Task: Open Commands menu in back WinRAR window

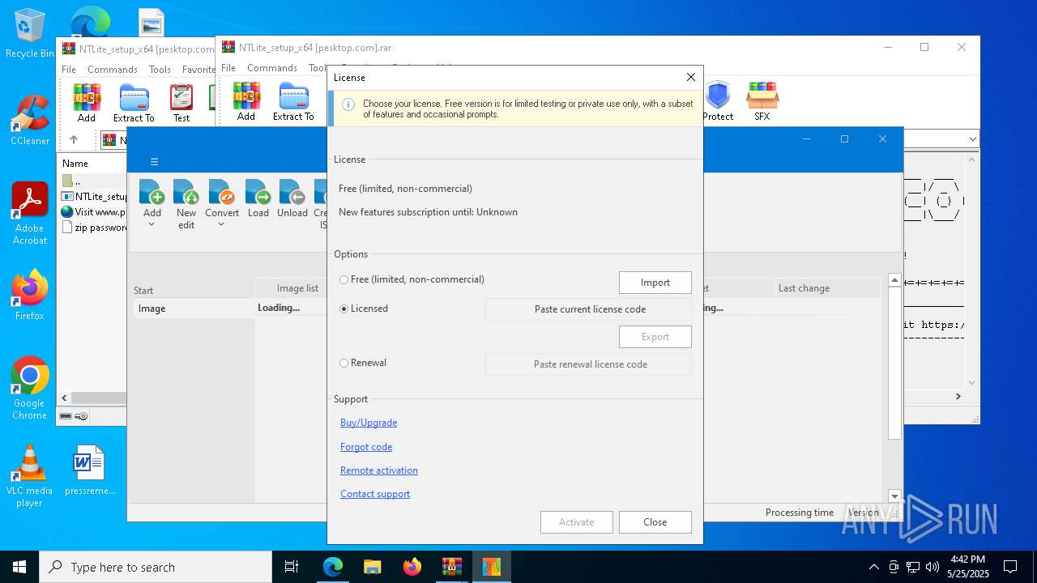Action: tap(113, 70)
